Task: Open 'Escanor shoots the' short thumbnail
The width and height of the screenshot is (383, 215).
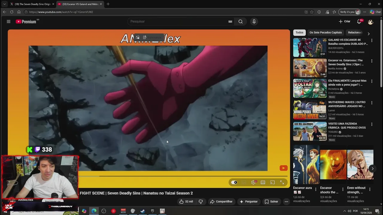Action: 333,165
